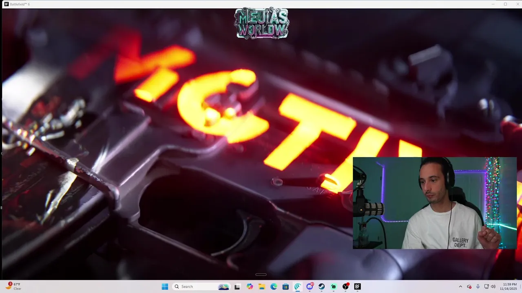Minimize the Battlefield 6 window

click(x=493, y=4)
